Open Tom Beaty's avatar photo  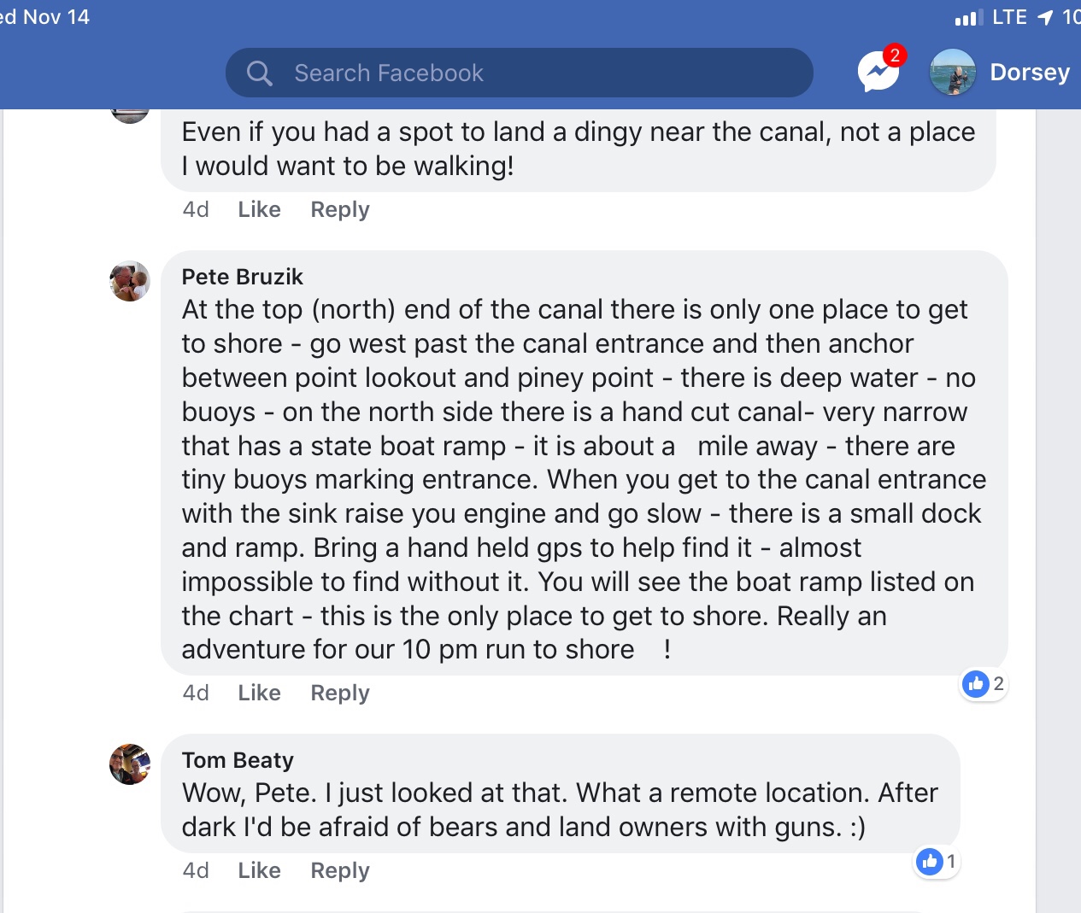(130, 764)
